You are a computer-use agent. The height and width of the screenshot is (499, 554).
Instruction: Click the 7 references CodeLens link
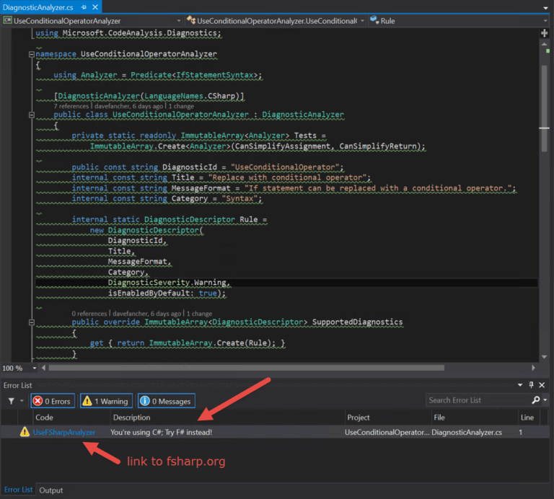tap(71, 106)
